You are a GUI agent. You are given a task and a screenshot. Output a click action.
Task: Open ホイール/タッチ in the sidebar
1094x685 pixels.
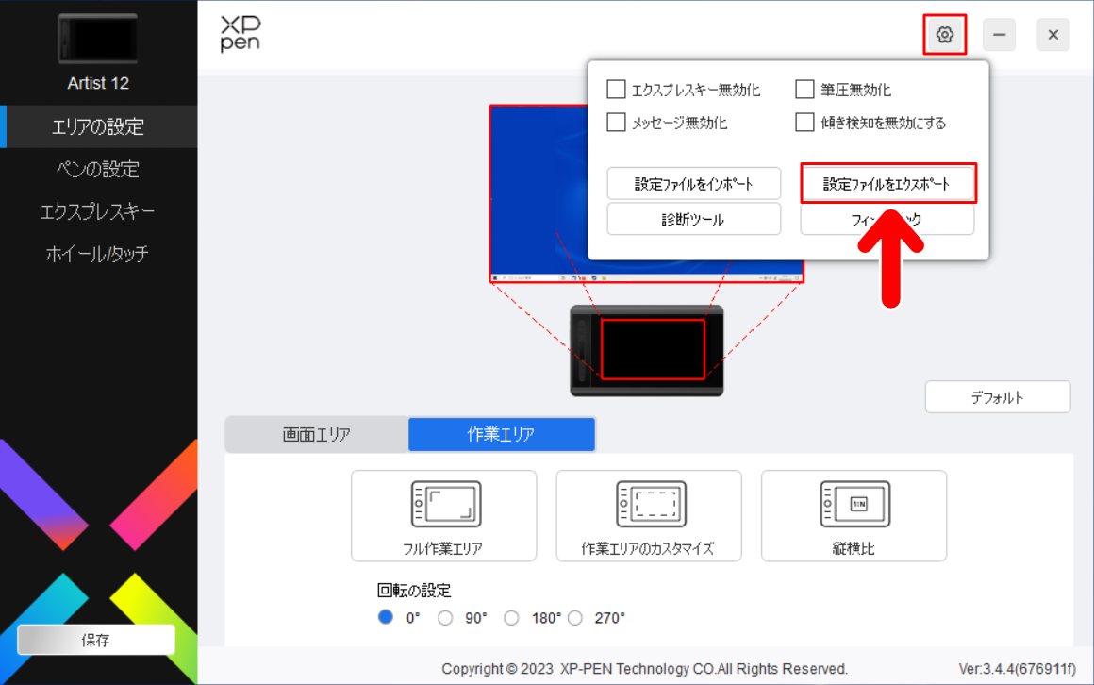pyautogui.click(x=98, y=253)
